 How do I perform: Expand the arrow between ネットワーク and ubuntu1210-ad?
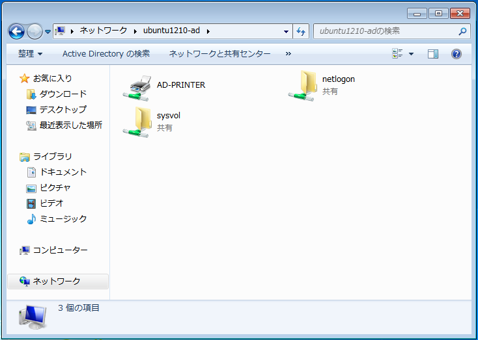(x=135, y=31)
